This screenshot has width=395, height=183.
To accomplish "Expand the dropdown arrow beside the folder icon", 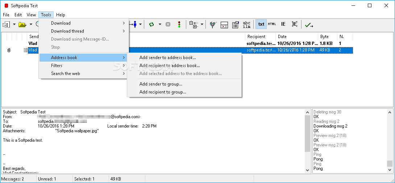I will (x=31, y=24).
